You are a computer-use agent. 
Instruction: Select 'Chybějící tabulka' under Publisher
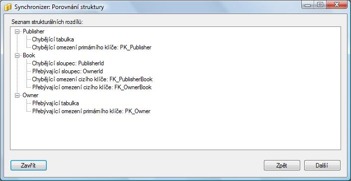tap(53, 39)
